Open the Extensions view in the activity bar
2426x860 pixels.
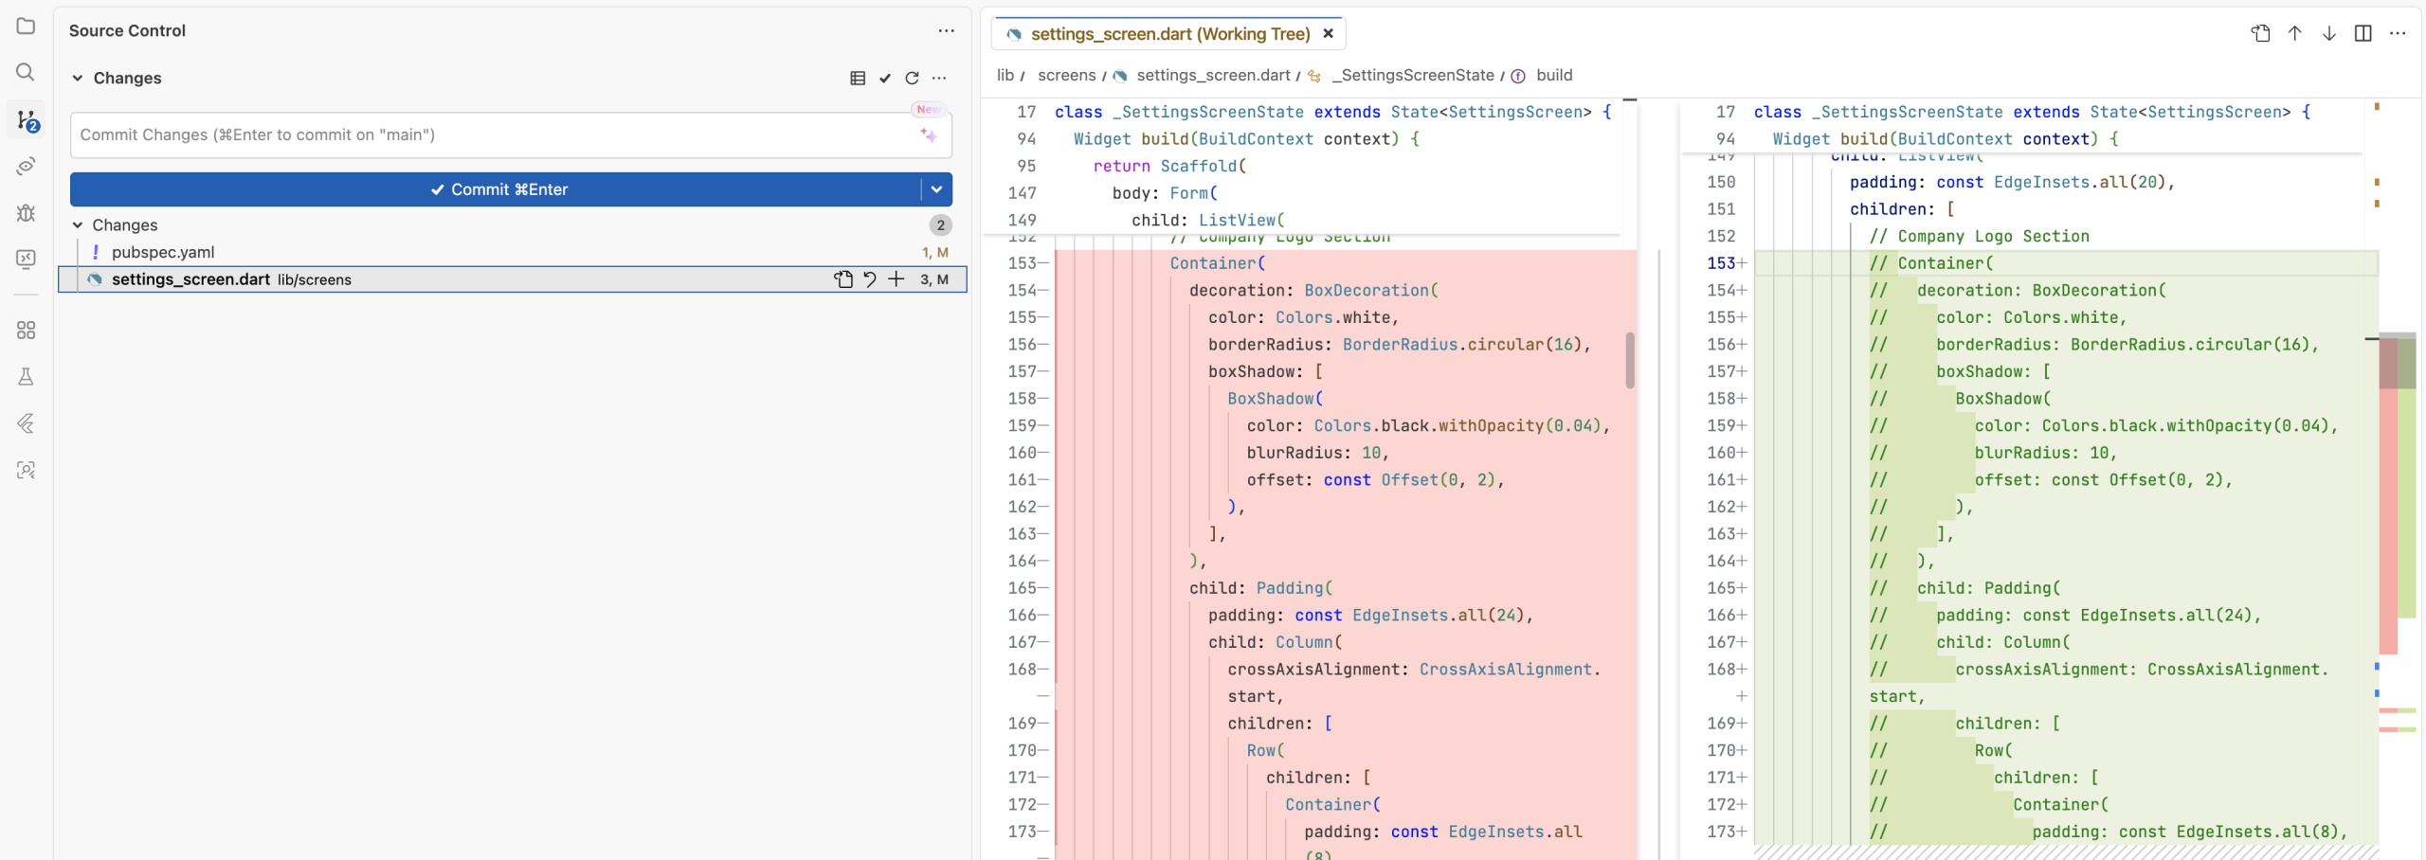26,330
